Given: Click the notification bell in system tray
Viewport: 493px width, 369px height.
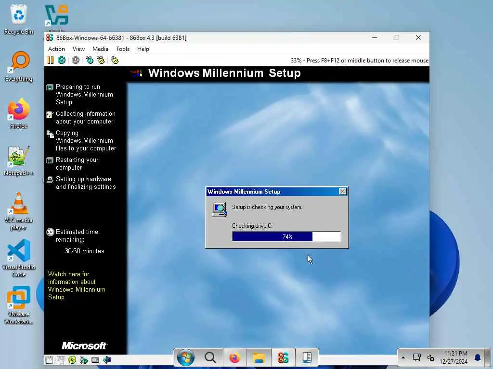Looking at the screenshot, I should pos(478,357).
